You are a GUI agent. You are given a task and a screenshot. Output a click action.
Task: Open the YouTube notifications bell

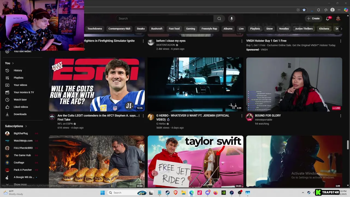(328, 19)
